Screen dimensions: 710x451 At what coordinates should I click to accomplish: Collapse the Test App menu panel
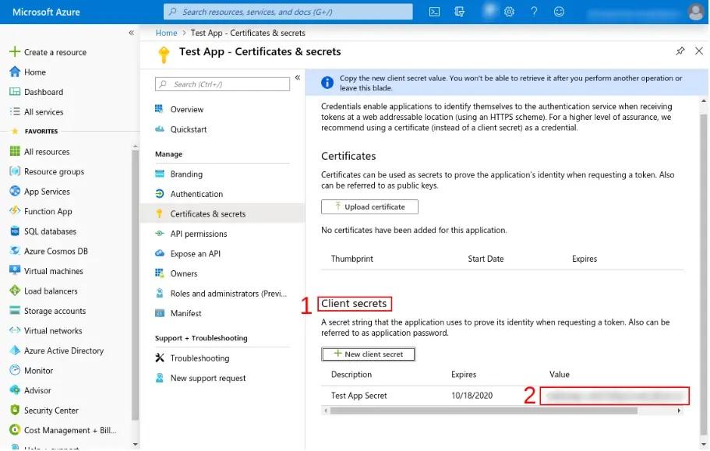point(298,77)
